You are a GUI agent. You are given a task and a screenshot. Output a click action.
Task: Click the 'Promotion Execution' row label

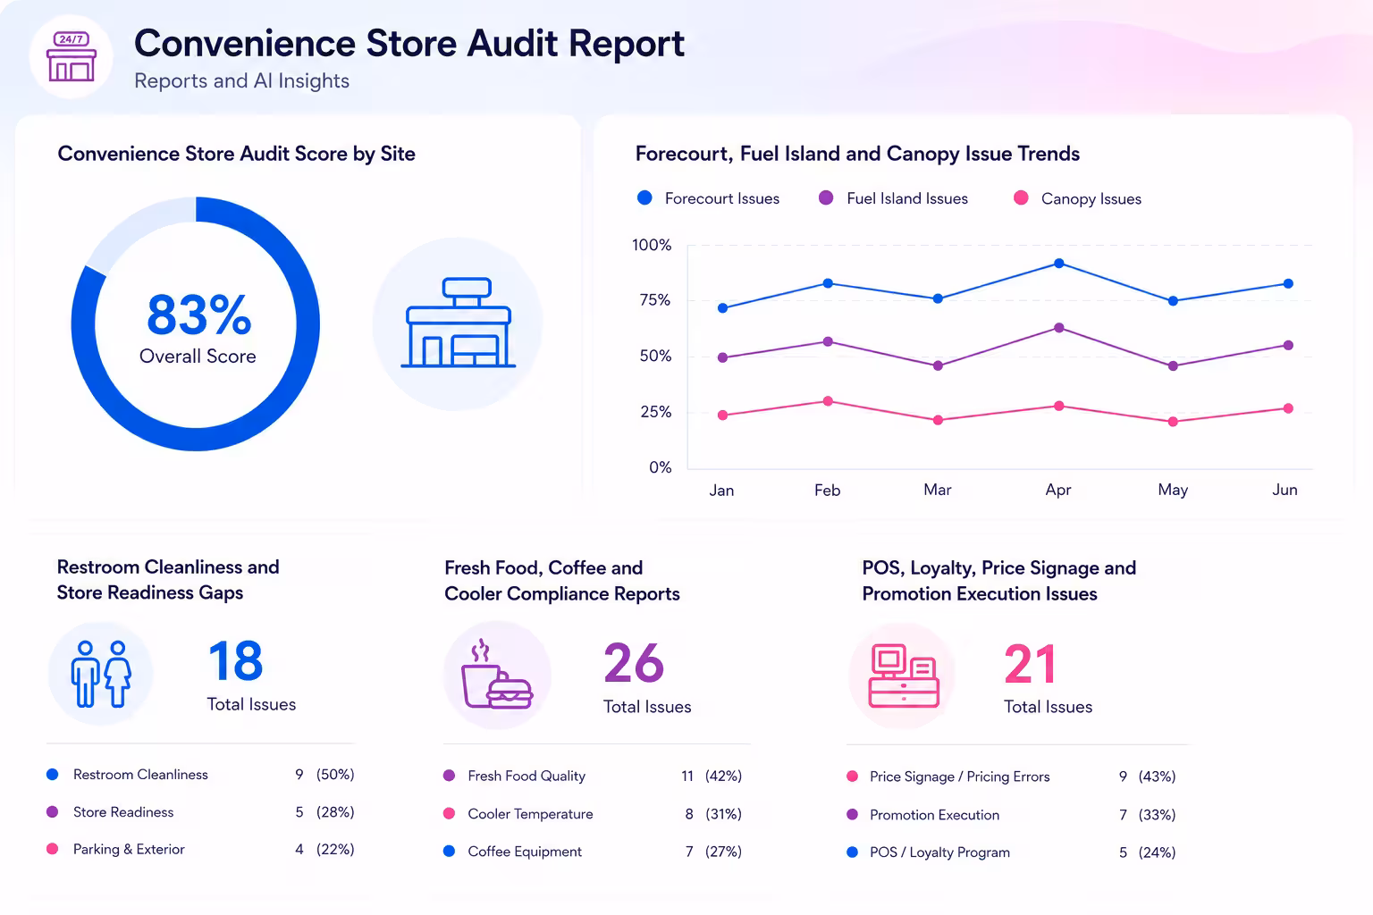tap(934, 815)
